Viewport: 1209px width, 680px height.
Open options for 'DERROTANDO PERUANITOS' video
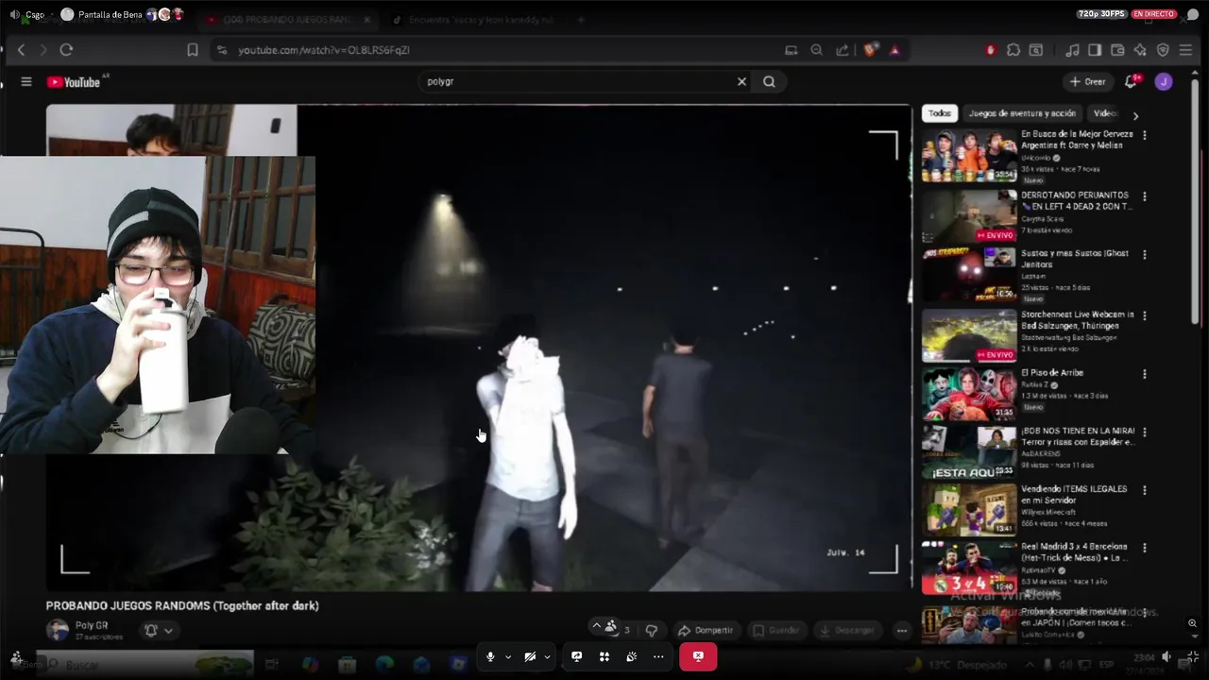pyautogui.click(x=1145, y=197)
